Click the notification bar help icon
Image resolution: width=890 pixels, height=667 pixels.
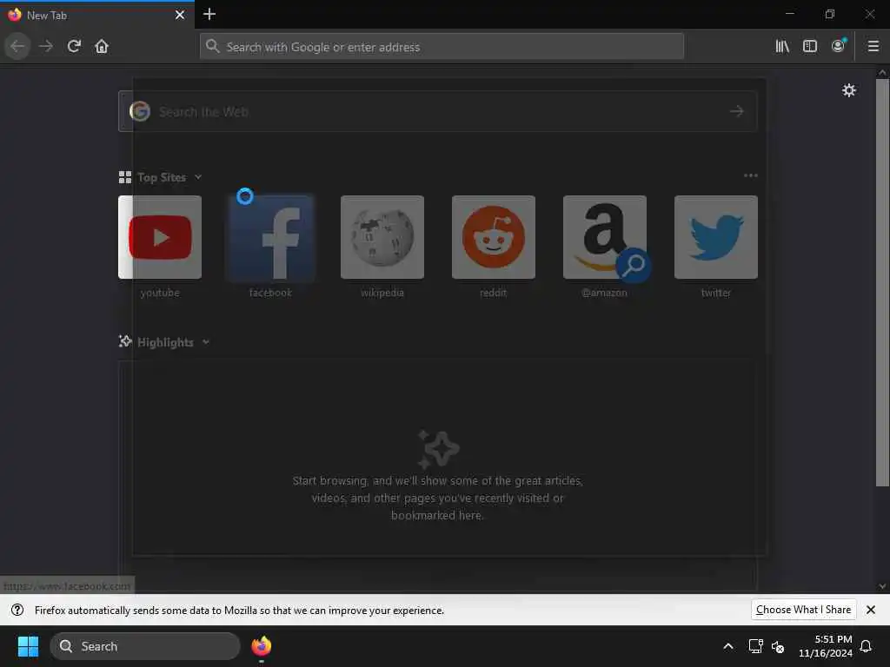(x=17, y=610)
